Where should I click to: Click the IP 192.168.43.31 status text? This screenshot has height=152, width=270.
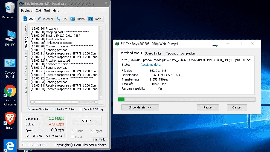(34, 145)
